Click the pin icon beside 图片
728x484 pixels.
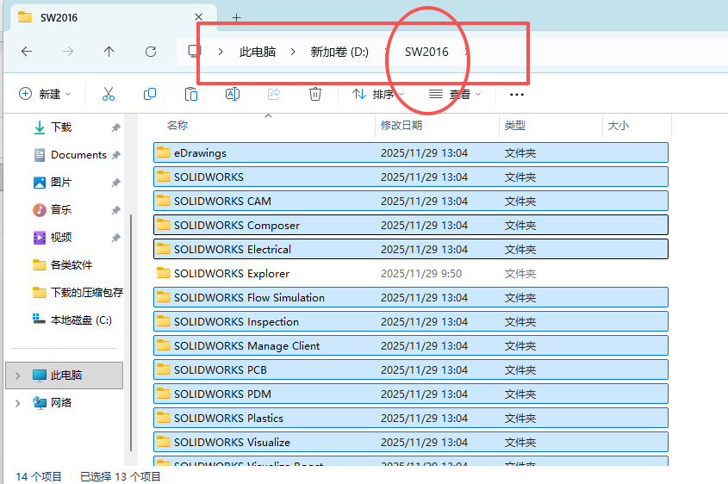pyautogui.click(x=115, y=183)
